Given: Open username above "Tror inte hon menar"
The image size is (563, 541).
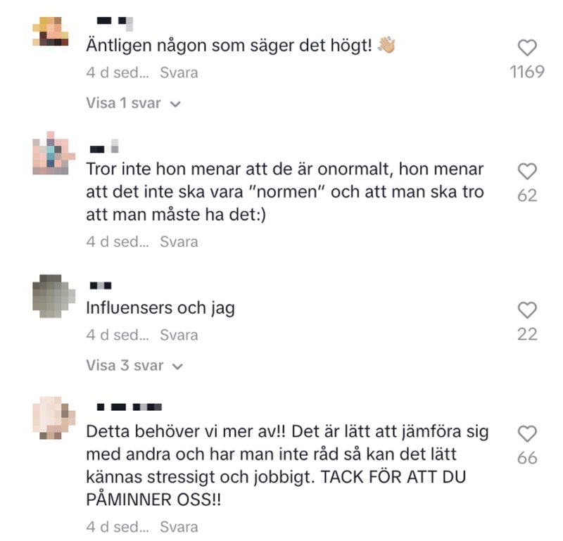Looking at the screenshot, I should pos(104,146).
